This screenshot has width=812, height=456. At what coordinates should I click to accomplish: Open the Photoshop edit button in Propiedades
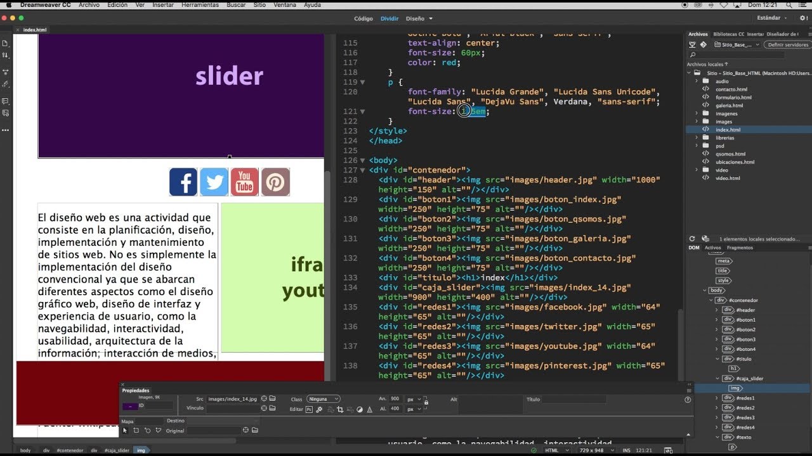click(x=309, y=409)
